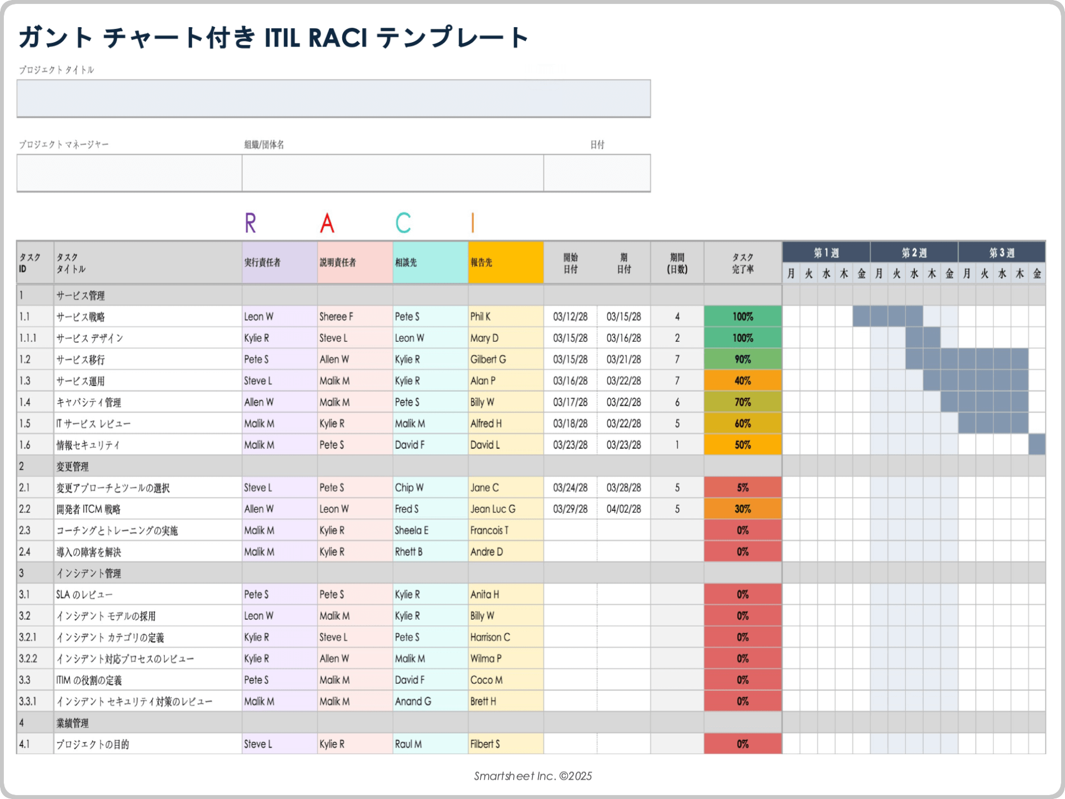Click the 第 3 週 Gantt header
This screenshot has width=1065, height=799.
click(x=1002, y=252)
